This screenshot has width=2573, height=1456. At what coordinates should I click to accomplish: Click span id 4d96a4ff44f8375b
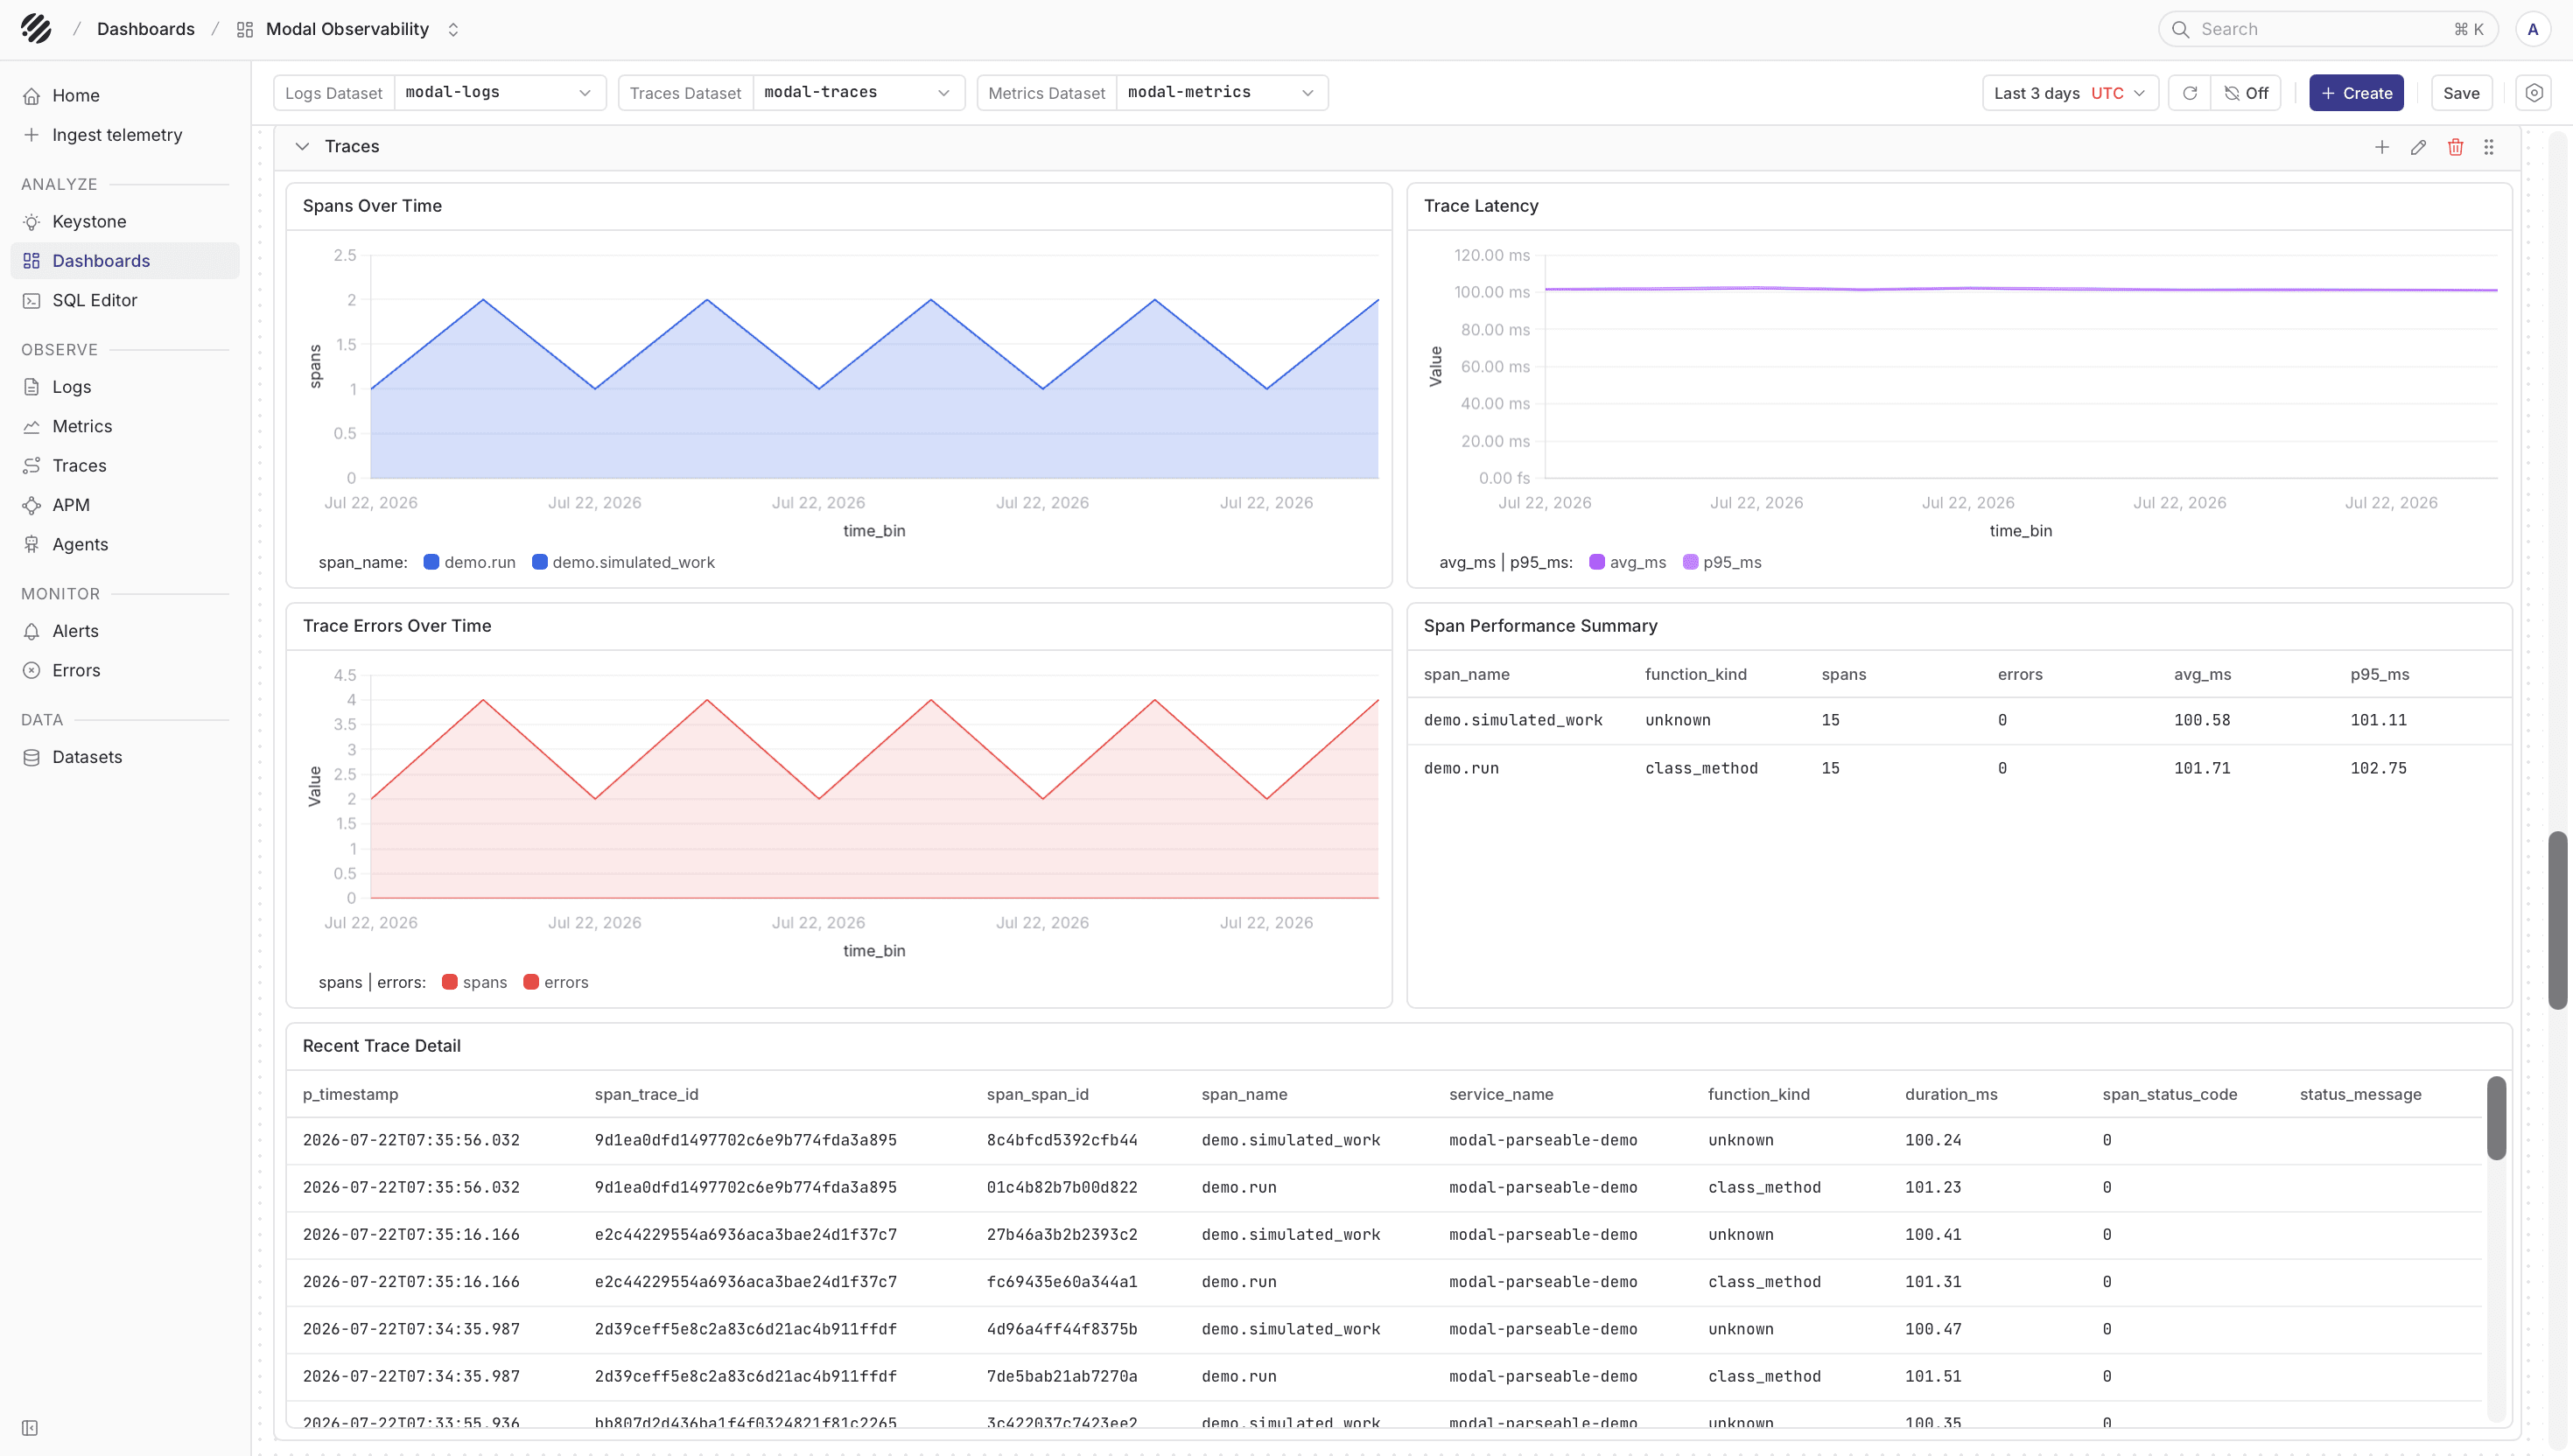(x=1062, y=1329)
